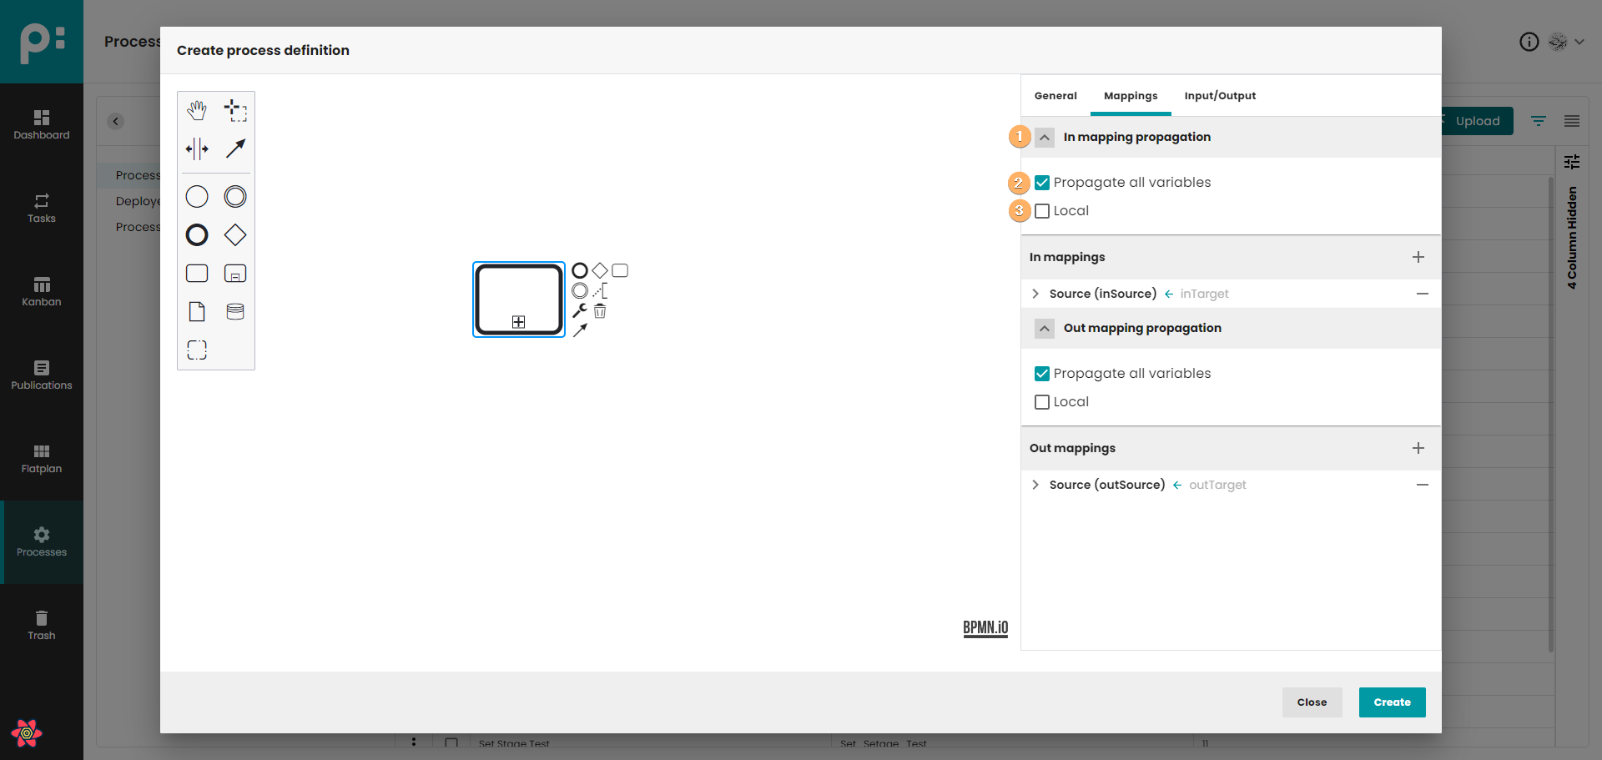Click the Create button
This screenshot has width=1602, height=760.
point(1392,702)
